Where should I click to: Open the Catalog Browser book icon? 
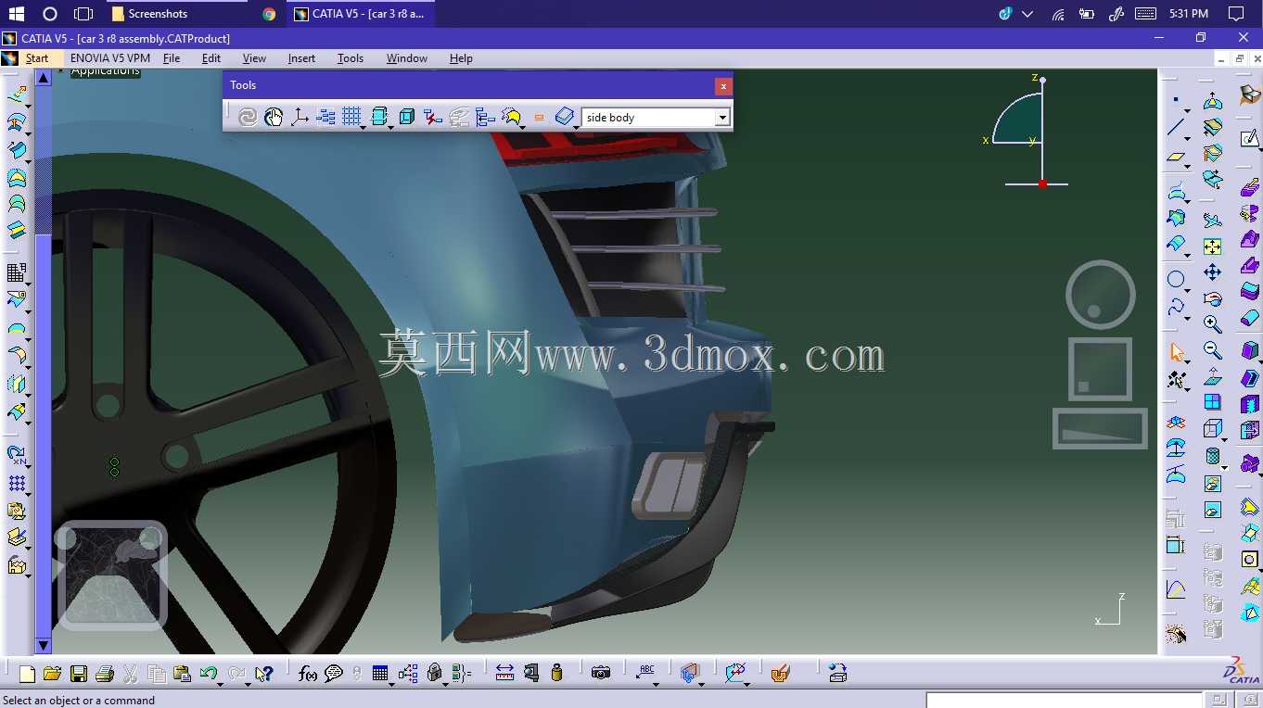[565, 117]
